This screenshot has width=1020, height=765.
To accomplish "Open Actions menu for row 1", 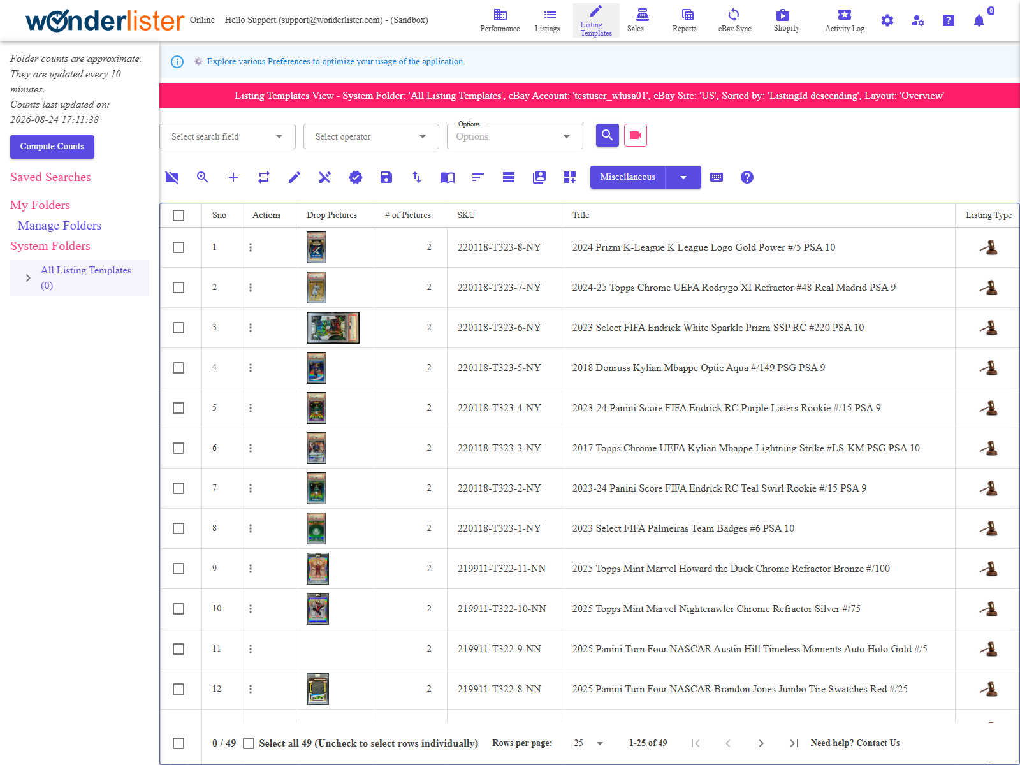I will tap(251, 247).
